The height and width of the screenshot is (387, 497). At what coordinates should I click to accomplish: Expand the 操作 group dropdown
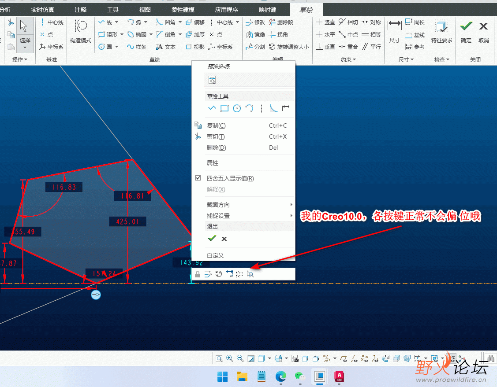[20, 59]
